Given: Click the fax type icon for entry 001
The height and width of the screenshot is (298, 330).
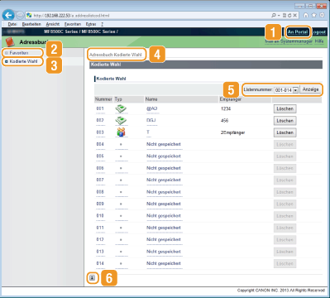Looking at the screenshot, I should (x=121, y=108).
